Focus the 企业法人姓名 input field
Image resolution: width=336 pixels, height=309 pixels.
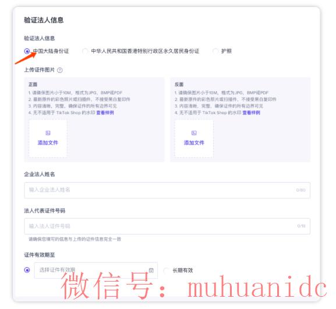167,190
